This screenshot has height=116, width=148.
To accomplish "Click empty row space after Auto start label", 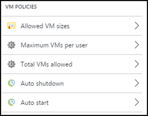I will [91, 102].
